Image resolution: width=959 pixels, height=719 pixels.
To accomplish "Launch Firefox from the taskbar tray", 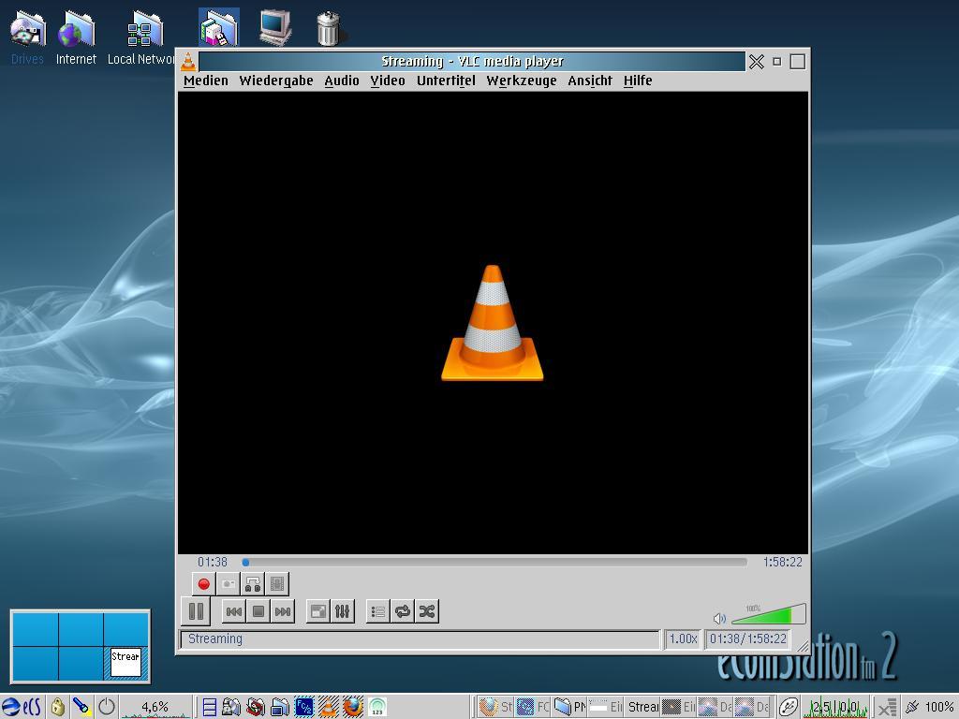I will (353, 708).
